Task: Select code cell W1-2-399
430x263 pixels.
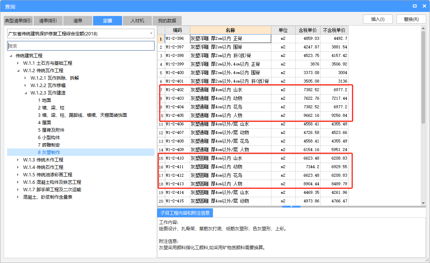Action: (178, 64)
